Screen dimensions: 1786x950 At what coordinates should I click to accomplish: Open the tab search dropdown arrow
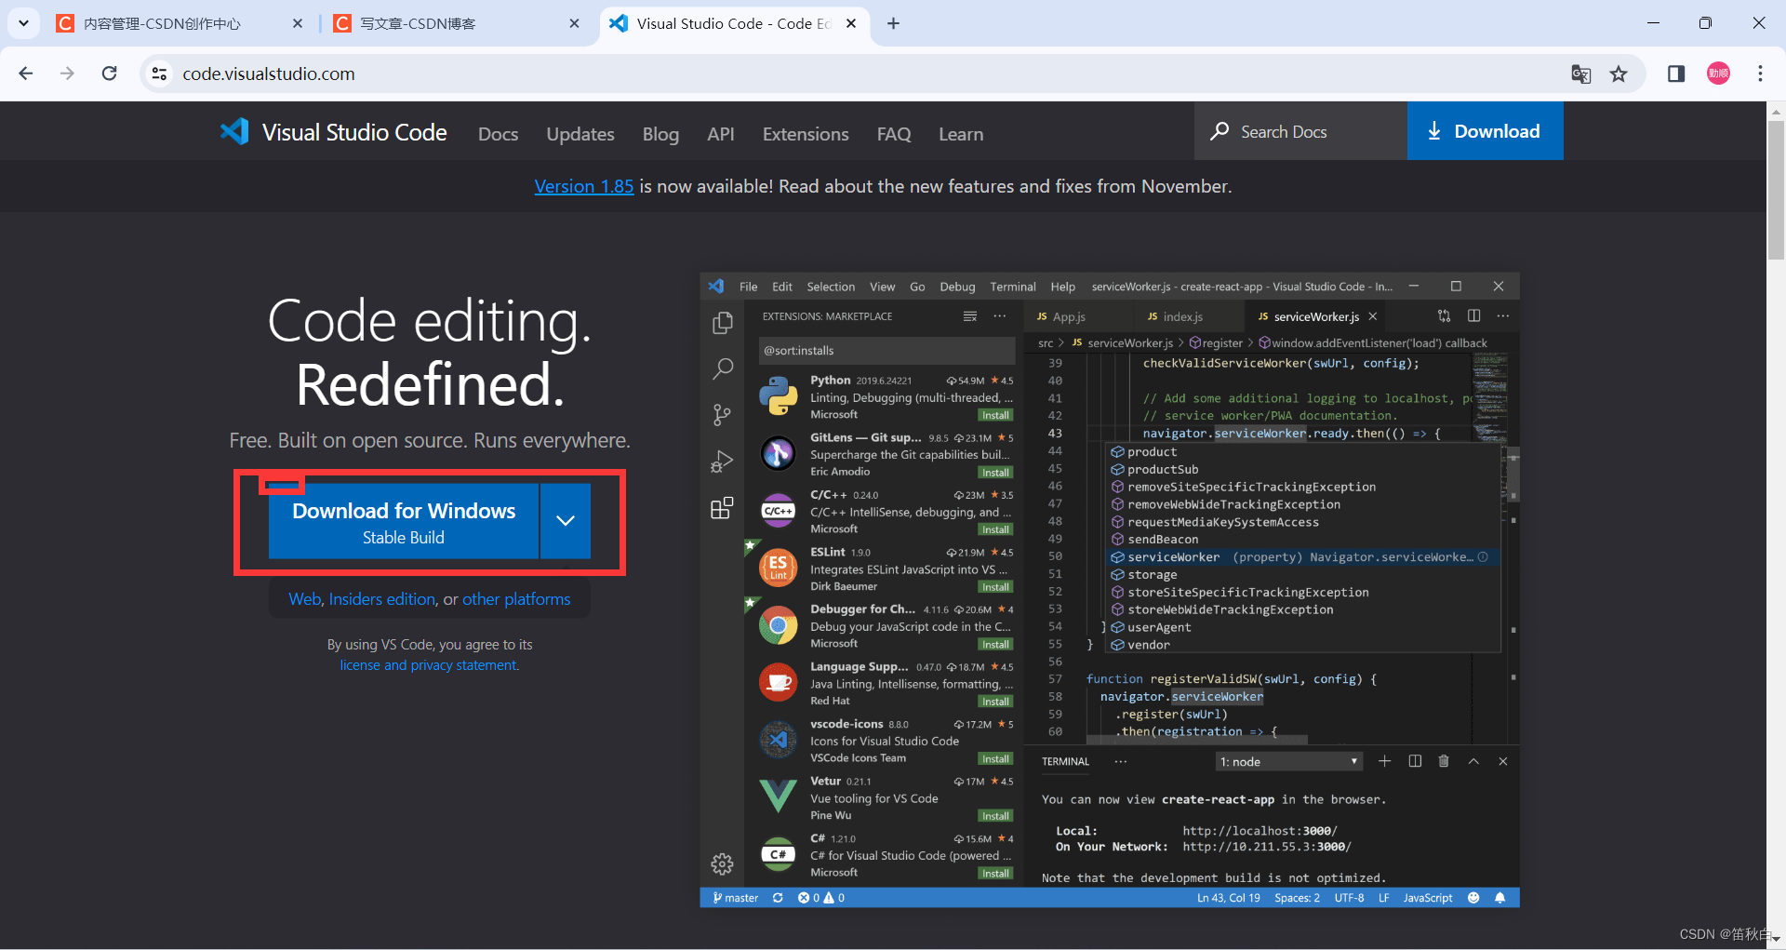pyautogui.click(x=23, y=23)
